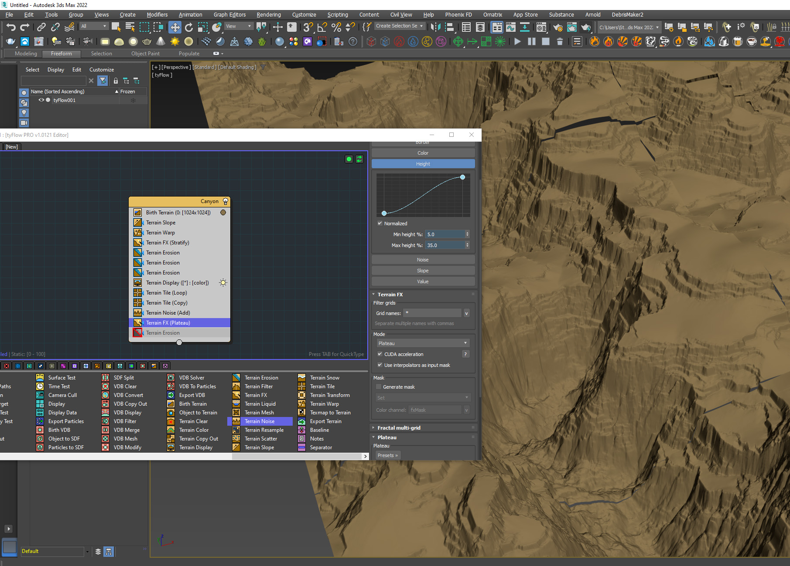Click the Angle Snap toggle icon
790x566 pixels.
pyautogui.click(x=322, y=27)
